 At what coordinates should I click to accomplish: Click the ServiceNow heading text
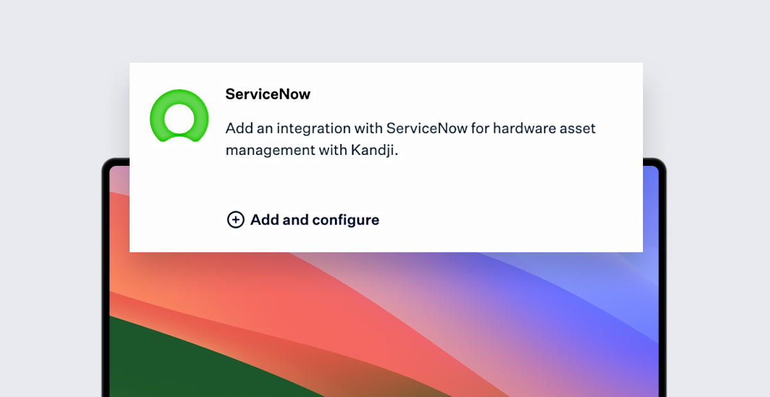(268, 94)
